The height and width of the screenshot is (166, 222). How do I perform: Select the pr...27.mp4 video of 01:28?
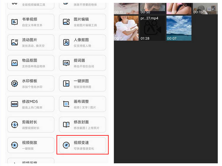(x=152, y=28)
